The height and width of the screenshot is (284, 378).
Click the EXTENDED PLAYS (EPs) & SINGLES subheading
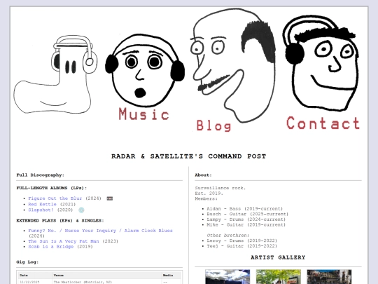click(x=60, y=220)
